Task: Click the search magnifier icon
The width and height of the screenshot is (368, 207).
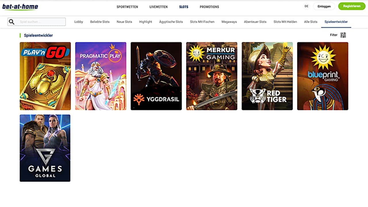Action: pos(12,22)
